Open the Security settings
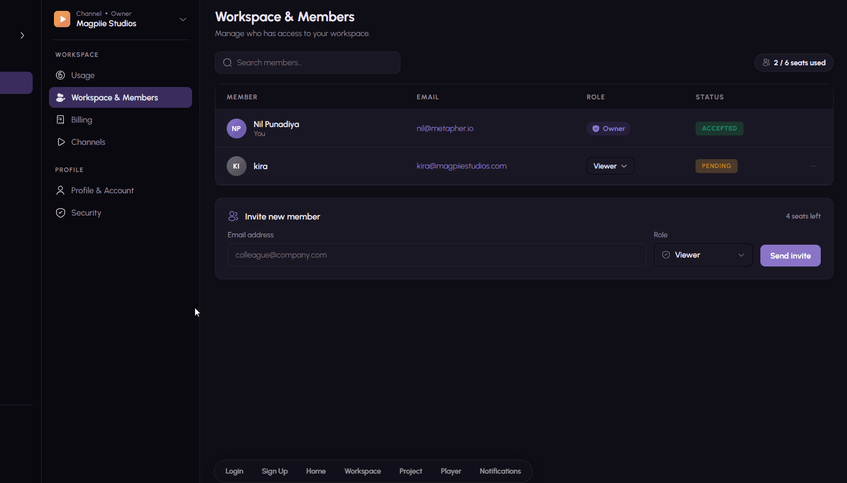The height and width of the screenshot is (483, 847). click(120, 213)
